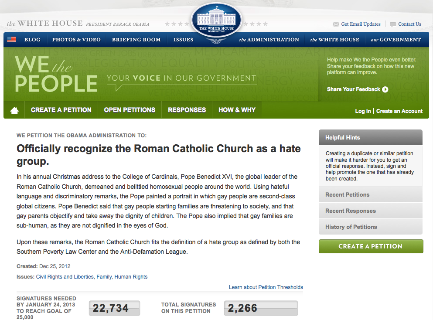Open the Issues menu
The image size is (433, 320).
[184, 40]
